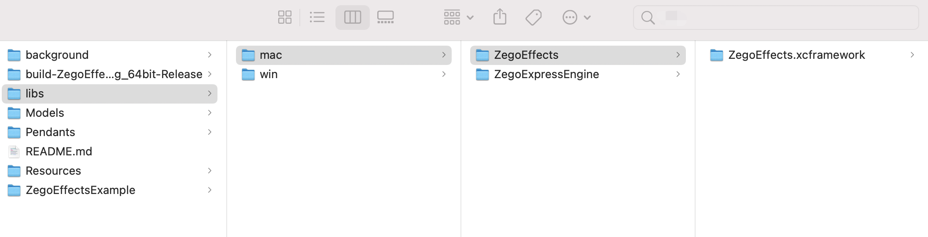
Task: Open the ZegoEffectsExample folder
Action: [x=110, y=190]
